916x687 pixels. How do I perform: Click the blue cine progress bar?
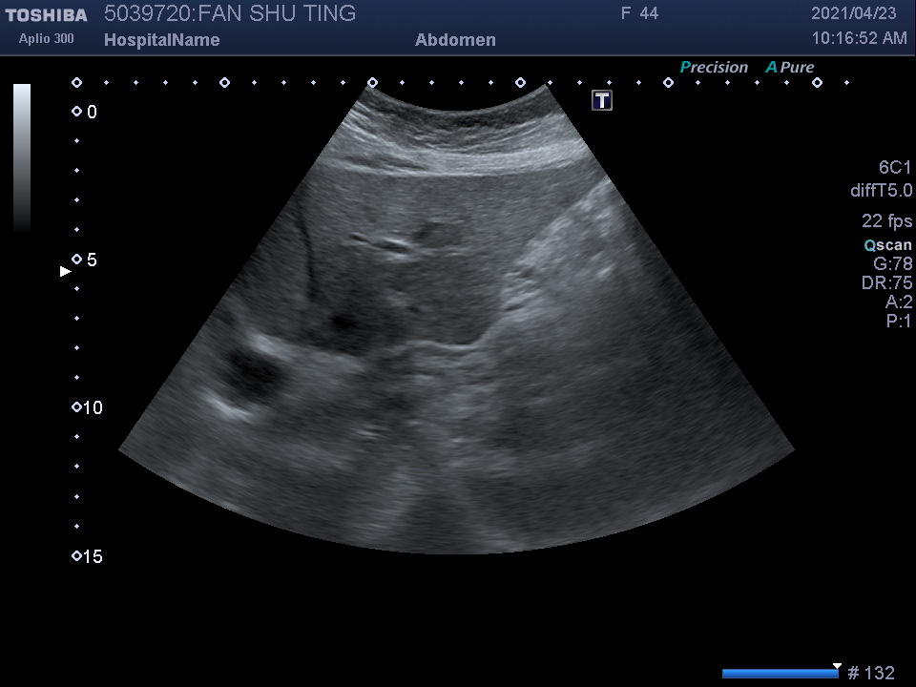click(779, 674)
